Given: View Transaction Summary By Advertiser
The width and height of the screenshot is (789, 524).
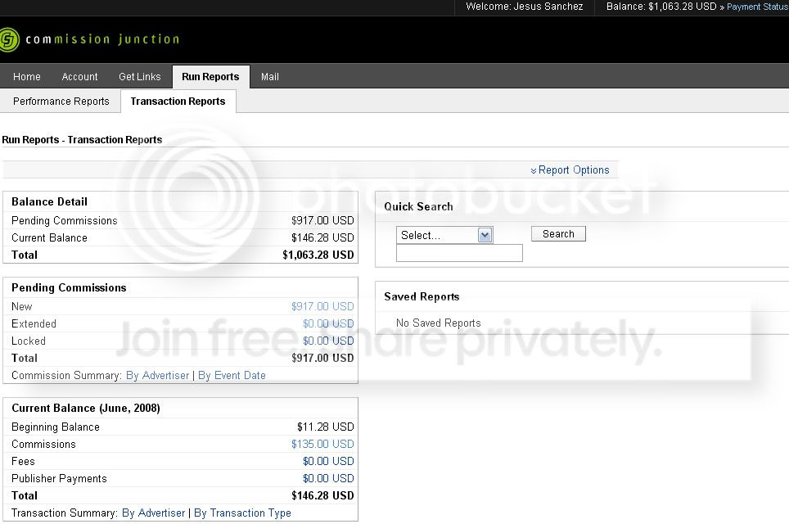Looking at the screenshot, I should pos(154,513).
